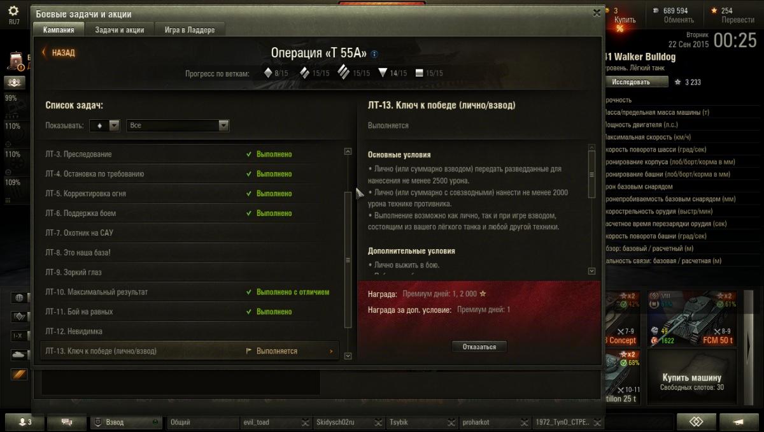
Task: Click the task list scrollbar handle
Action: click(348, 259)
